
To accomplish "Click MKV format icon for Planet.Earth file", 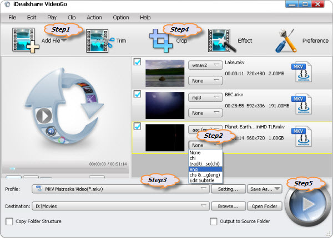I will tap(301, 136).
